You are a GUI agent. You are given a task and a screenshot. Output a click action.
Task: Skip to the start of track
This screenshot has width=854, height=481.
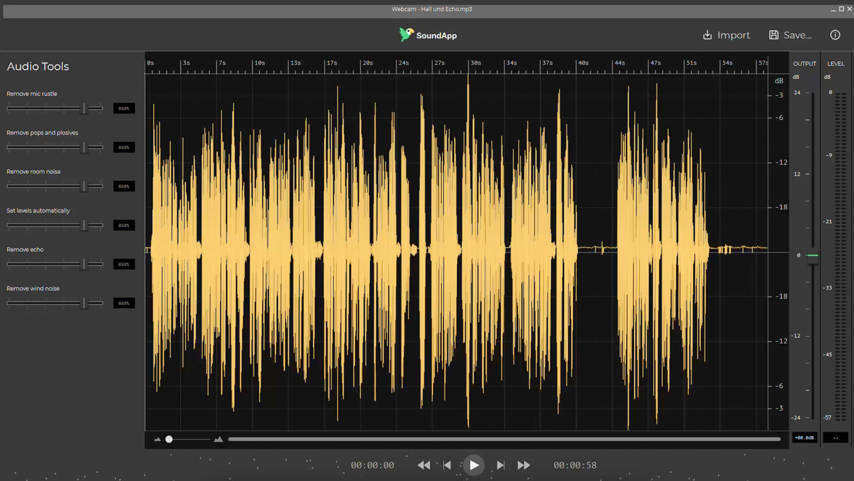[x=447, y=465]
